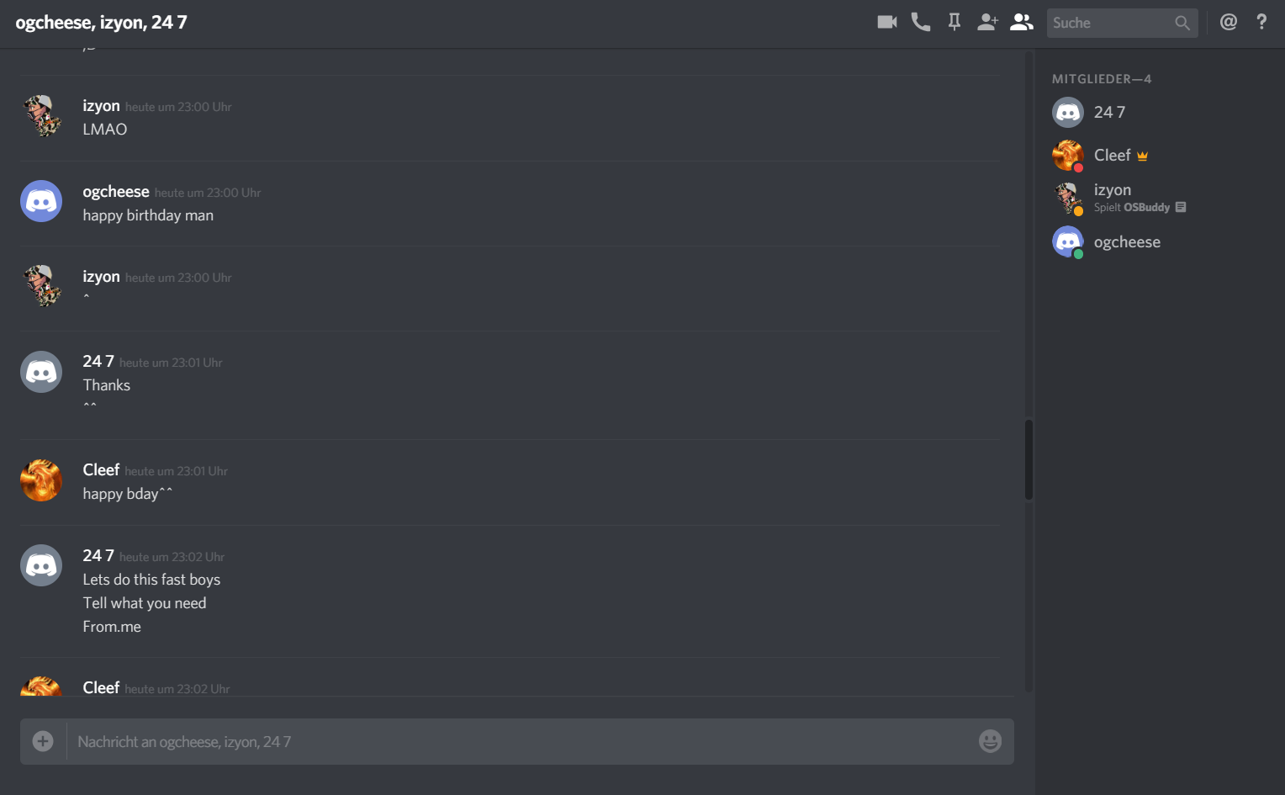1285x795 pixels.
Task: Click the chat scrollbar thumb
Action: click(1029, 459)
